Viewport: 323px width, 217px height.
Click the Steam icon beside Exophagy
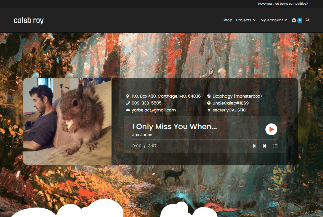[209, 96]
